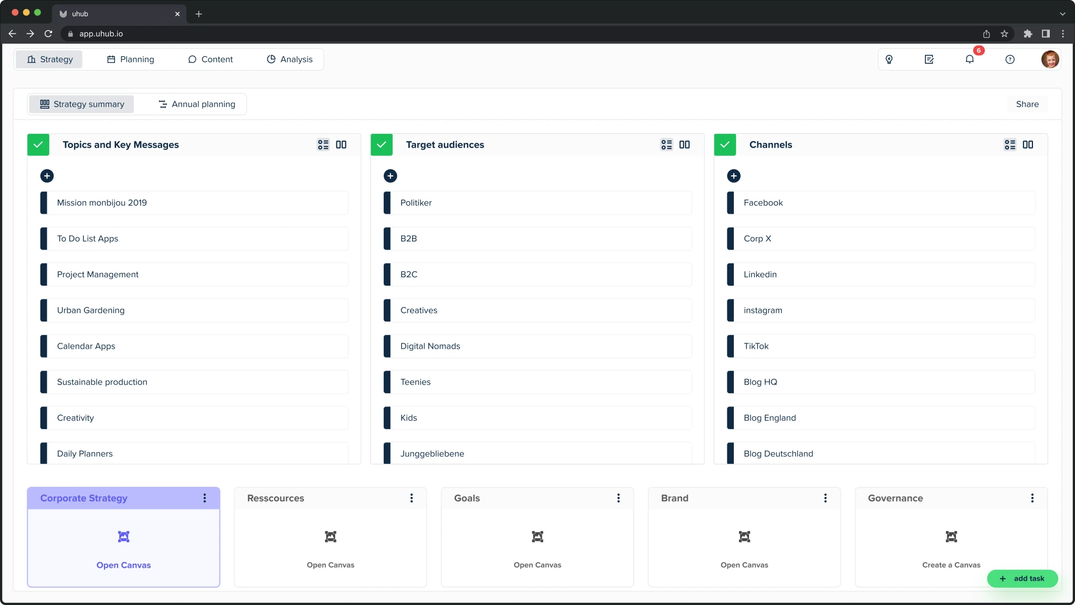1075x605 pixels.
Task: Add a new Channel with the plus icon
Action: [733, 175]
